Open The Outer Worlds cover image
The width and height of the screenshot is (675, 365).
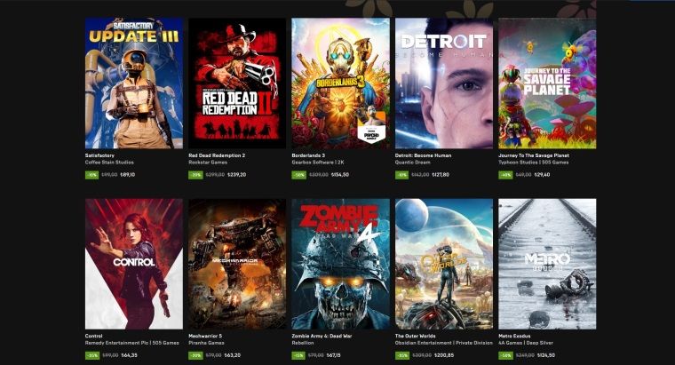click(444, 264)
